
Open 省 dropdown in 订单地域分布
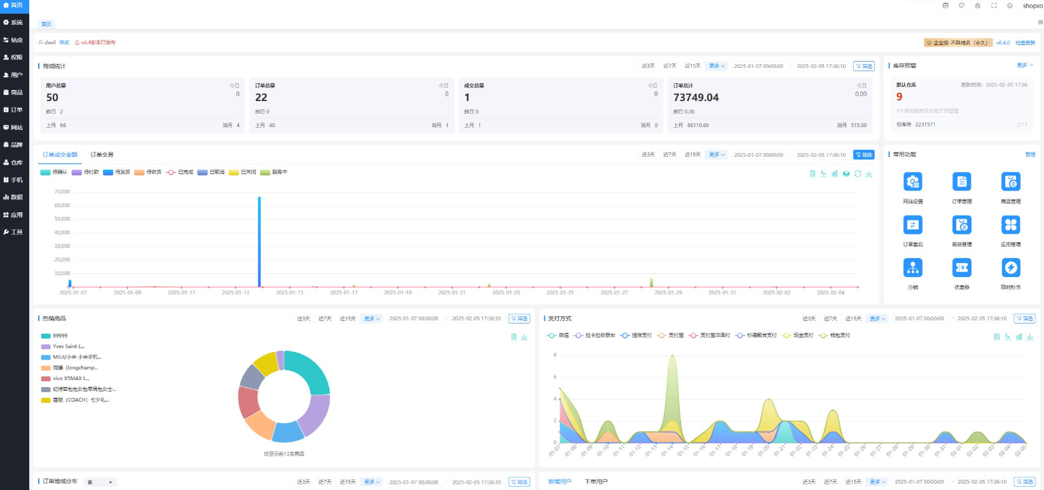[100, 482]
